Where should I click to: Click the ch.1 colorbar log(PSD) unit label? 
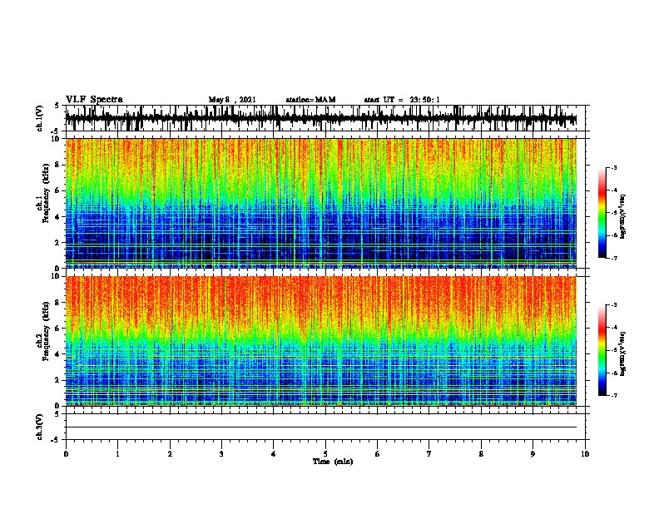[x=622, y=216]
